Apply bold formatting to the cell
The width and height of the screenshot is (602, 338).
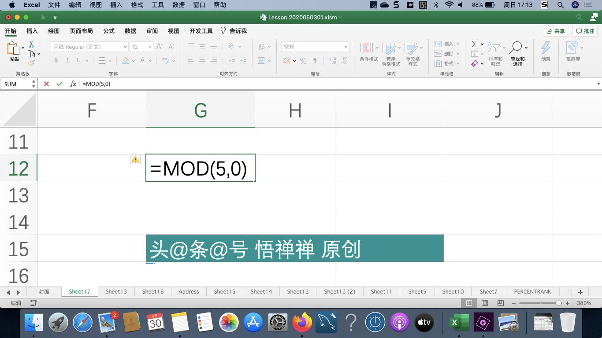pos(56,60)
